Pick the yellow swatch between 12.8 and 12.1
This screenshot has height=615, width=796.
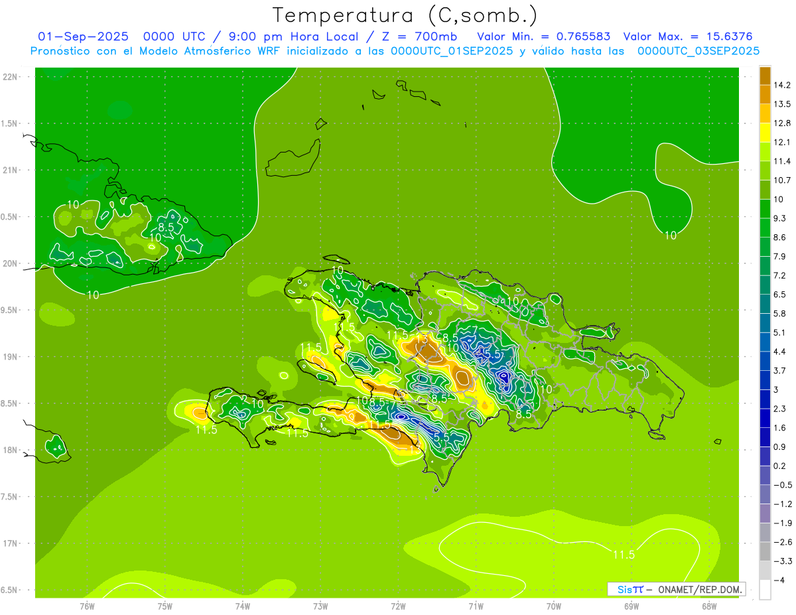tap(765, 132)
